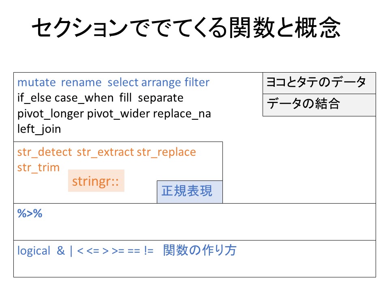Click the orange stringr:: highlighted box
Image resolution: width=389 pixels, height=292 pixels.
[96, 181]
